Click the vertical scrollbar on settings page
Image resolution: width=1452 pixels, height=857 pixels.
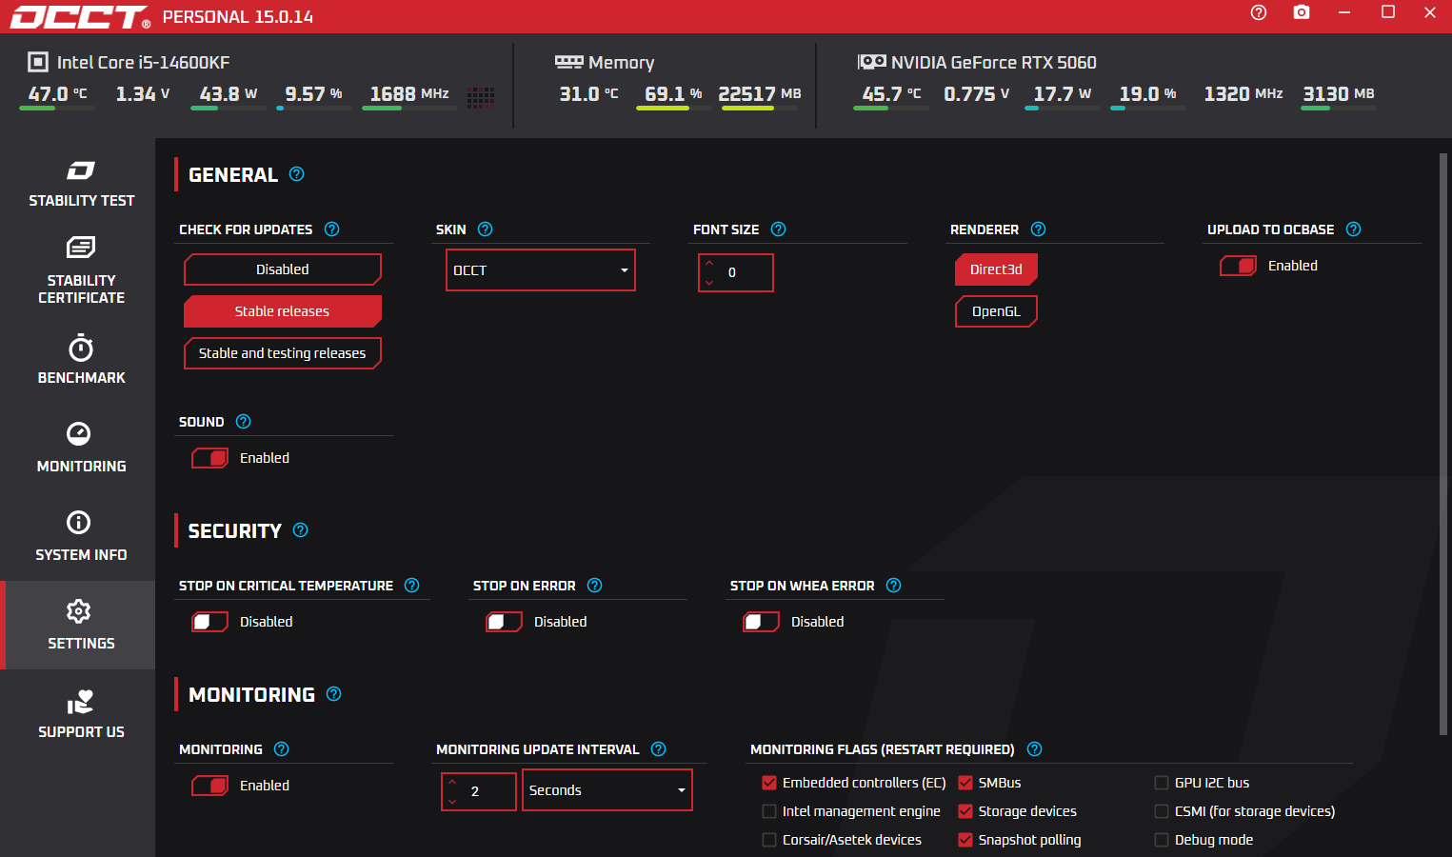pyautogui.click(x=1443, y=444)
